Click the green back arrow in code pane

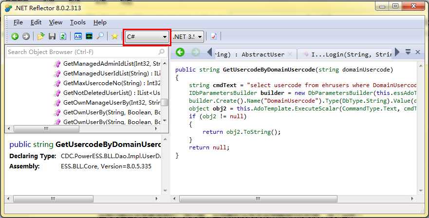pos(180,52)
